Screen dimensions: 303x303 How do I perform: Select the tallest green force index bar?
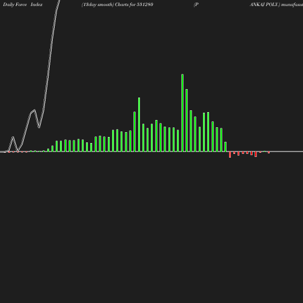pyautogui.click(x=182, y=113)
